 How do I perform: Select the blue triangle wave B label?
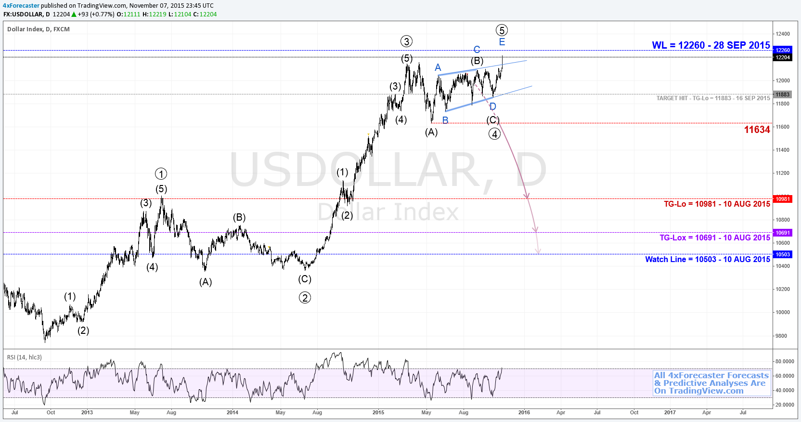click(x=445, y=120)
